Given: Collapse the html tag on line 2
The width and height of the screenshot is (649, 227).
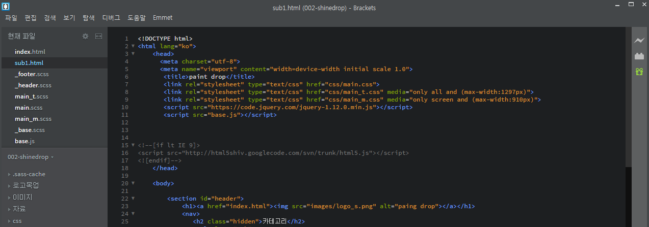Looking at the screenshot, I should tap(133, 46).
